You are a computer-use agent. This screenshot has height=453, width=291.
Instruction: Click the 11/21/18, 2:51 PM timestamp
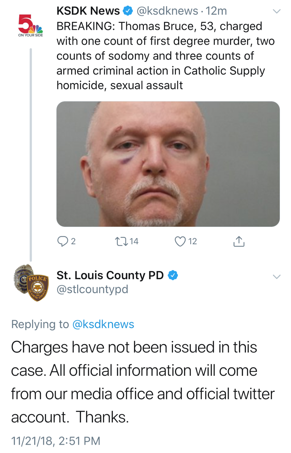[x=56, y=441]
